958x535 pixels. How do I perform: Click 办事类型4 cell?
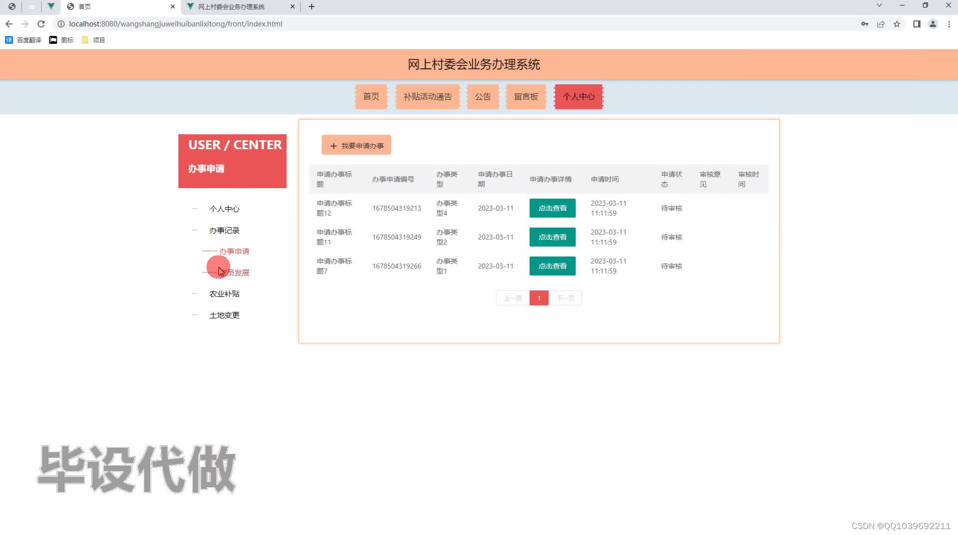tap(447, 208)
